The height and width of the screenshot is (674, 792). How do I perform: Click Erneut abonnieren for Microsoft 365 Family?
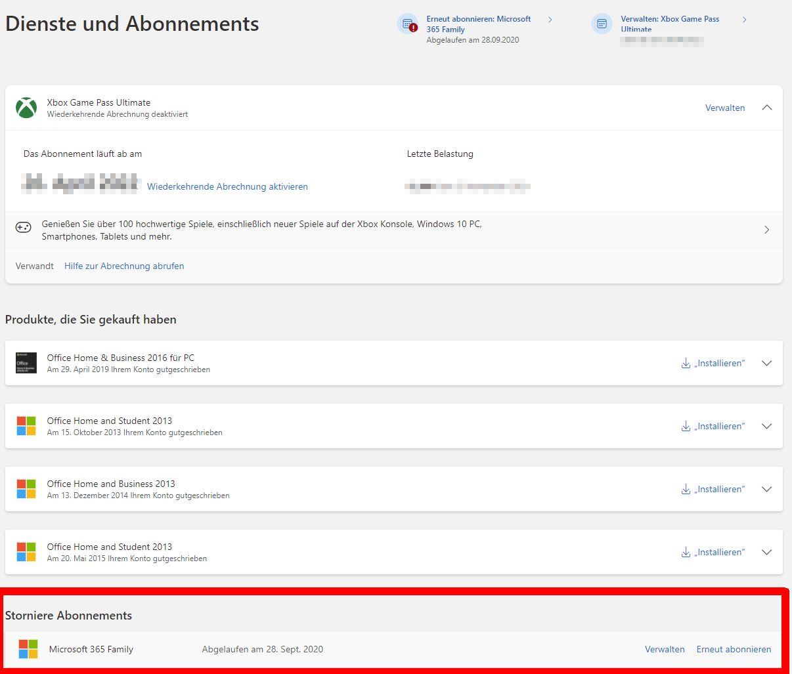[734, 649]
